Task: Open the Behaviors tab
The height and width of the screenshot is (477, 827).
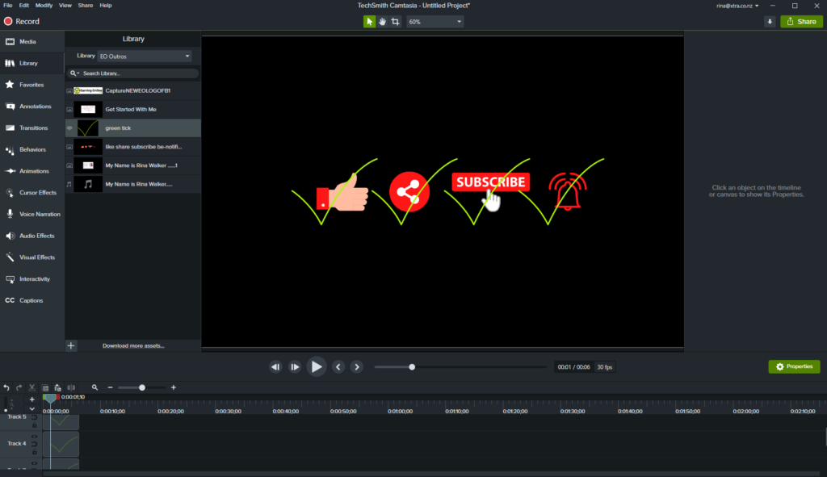Action: 31,149
